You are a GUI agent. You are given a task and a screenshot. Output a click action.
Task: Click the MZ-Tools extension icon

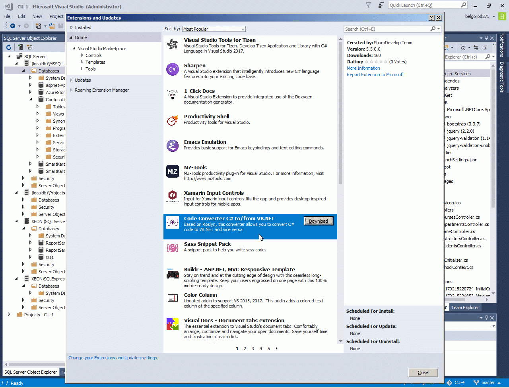coord(173,171)
